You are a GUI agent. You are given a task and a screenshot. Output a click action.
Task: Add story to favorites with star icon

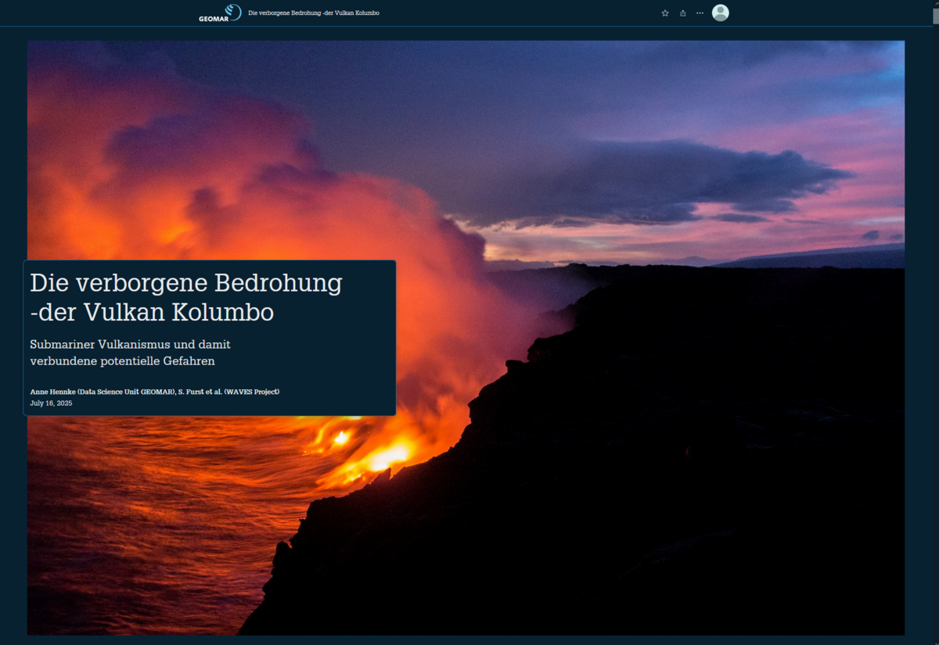(665, 13)
